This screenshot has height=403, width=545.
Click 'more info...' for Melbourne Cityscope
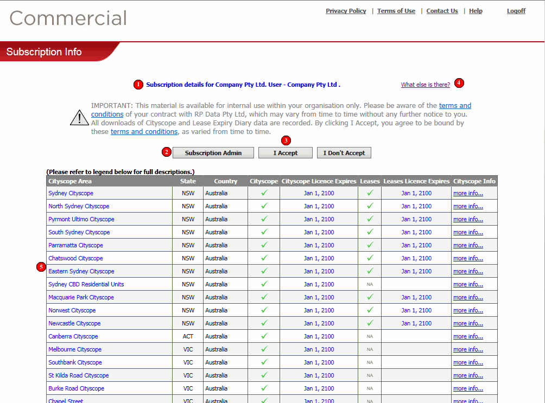coord(468,349)
